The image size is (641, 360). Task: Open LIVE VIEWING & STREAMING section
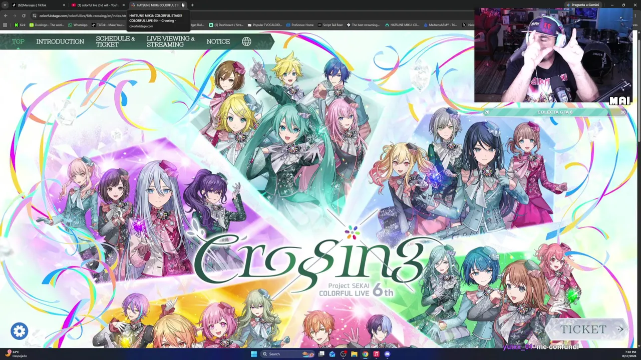pos(171,41)
